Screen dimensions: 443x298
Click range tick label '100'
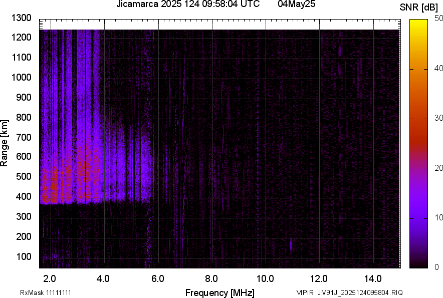pyautogui.click(x=24, y=256)
